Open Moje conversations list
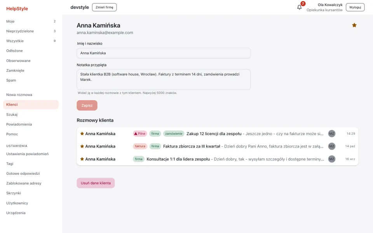373x233 pixels. [31, 21]
